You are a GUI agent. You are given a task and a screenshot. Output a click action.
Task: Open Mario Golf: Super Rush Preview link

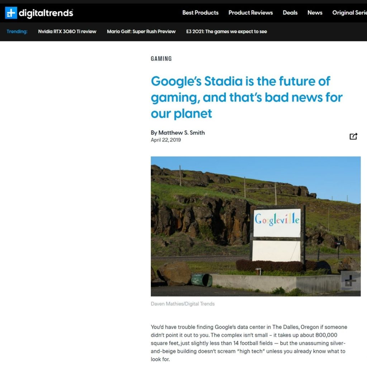point(141,32)
